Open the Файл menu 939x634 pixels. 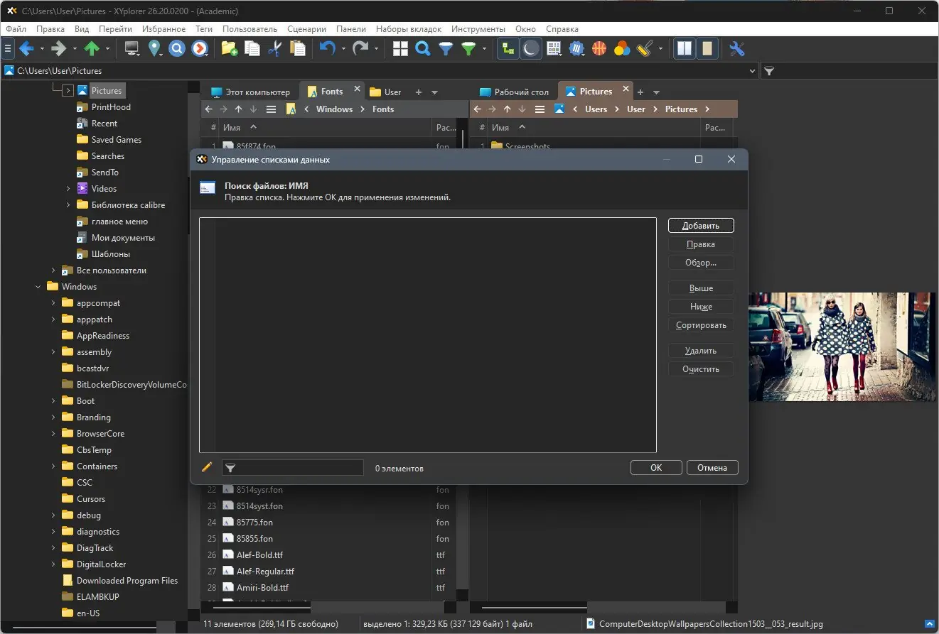click(x=16, y=29)
